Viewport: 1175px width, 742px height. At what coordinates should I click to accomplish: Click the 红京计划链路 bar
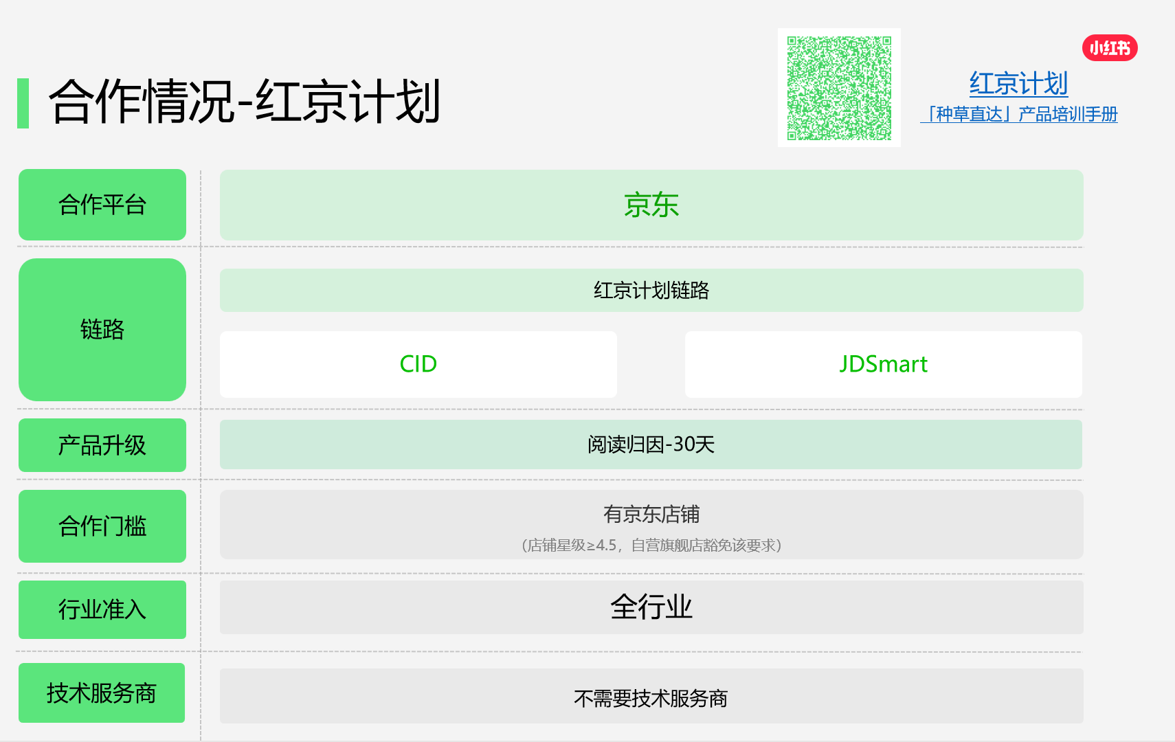(651, 290)
